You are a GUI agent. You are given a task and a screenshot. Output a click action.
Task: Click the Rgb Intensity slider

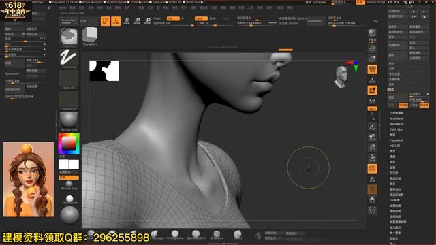point(174,23)
